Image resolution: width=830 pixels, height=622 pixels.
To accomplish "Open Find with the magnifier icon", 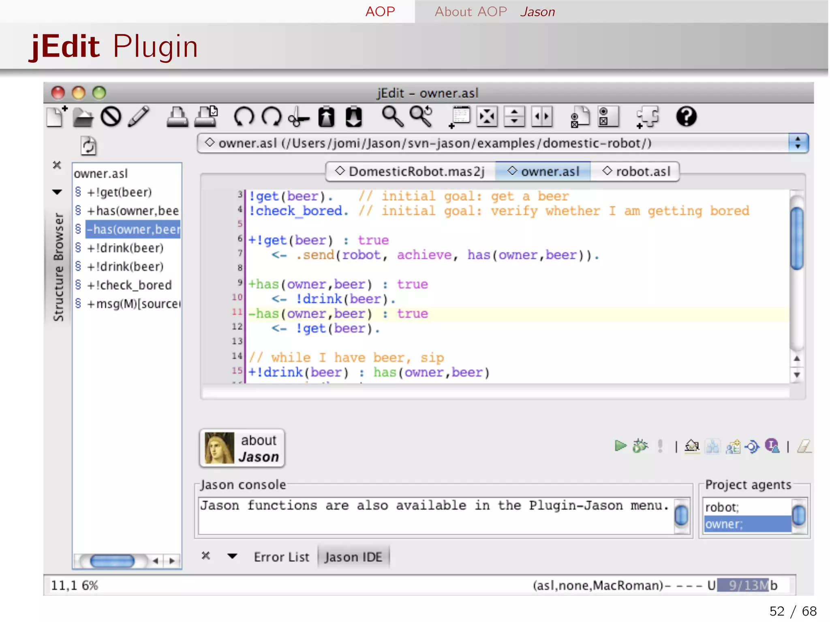I will click(392, 117).
